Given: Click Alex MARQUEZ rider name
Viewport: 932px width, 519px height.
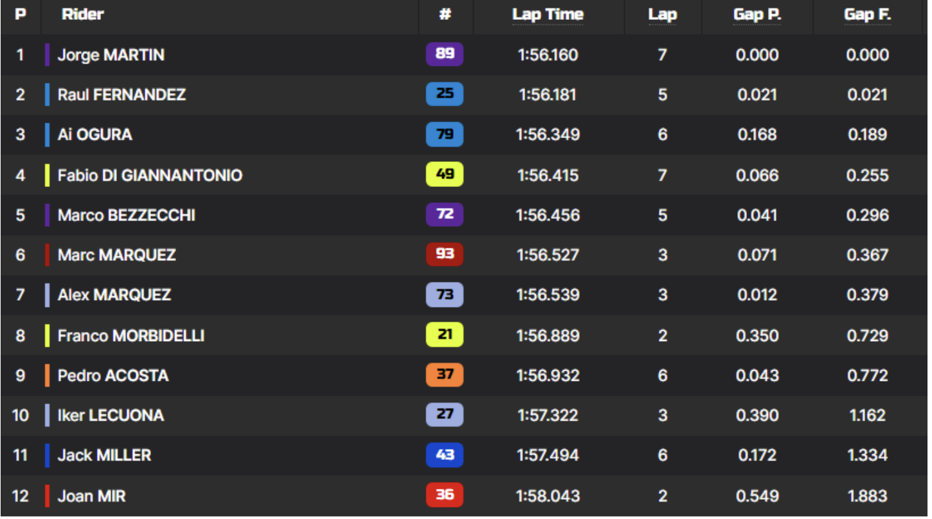Looking at the screenshot, I should pos(114,295).
